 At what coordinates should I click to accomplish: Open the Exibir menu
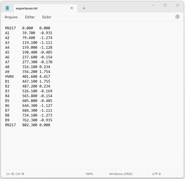[47, 17]
